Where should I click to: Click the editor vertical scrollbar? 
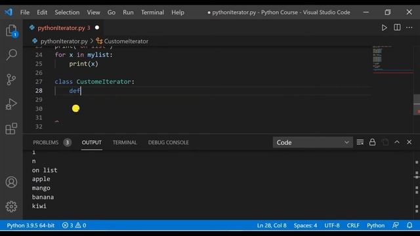[x=417, y=104]
